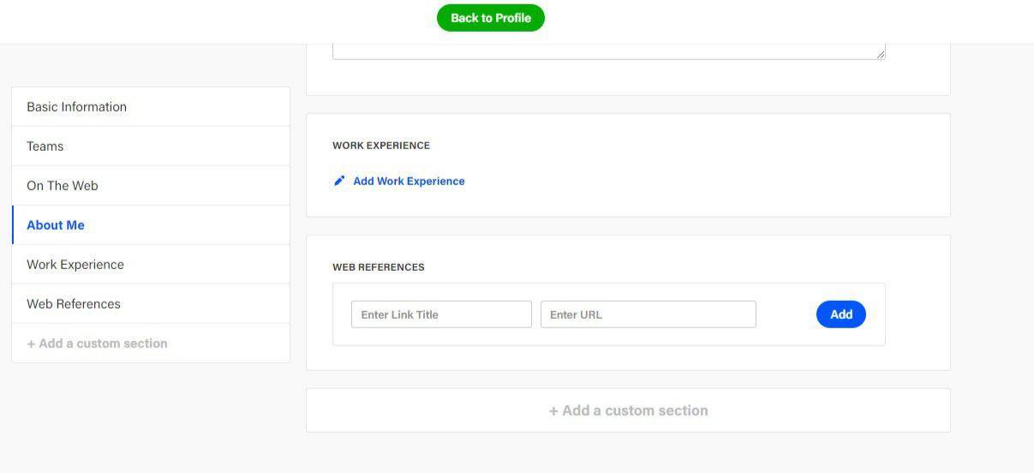Focus the Enter Link Title field

point(441,314)
